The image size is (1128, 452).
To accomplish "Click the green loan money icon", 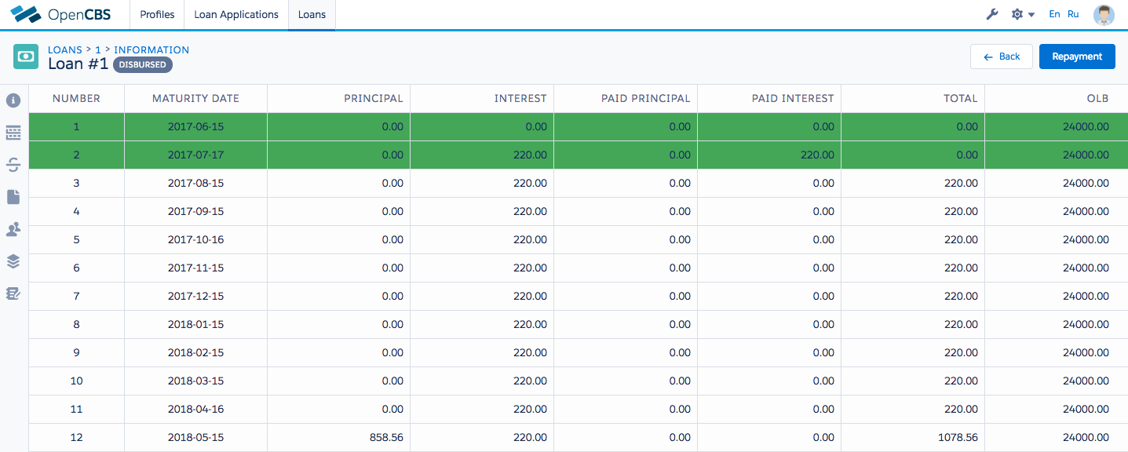I will (x=26, y=56).
